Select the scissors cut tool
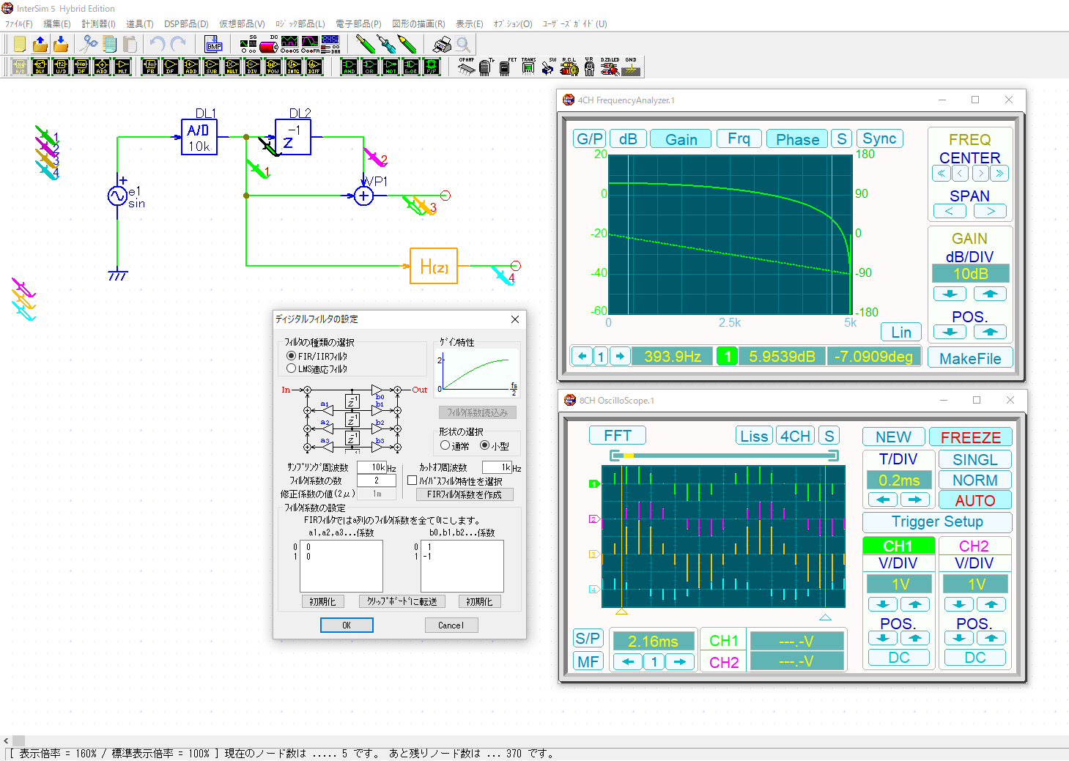The width and height of the screenshot is (1069, 761). point(89,45)
